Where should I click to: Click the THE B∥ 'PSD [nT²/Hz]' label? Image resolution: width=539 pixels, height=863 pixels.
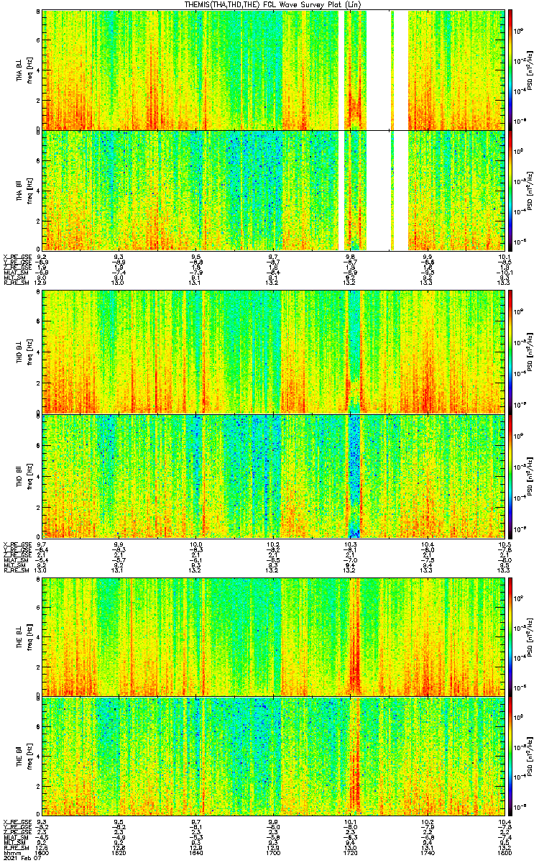tap(530, 757)
